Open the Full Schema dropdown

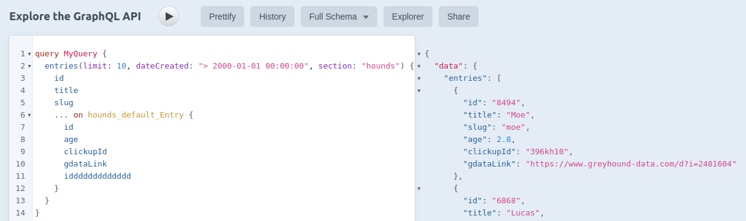tap(339, 17)
